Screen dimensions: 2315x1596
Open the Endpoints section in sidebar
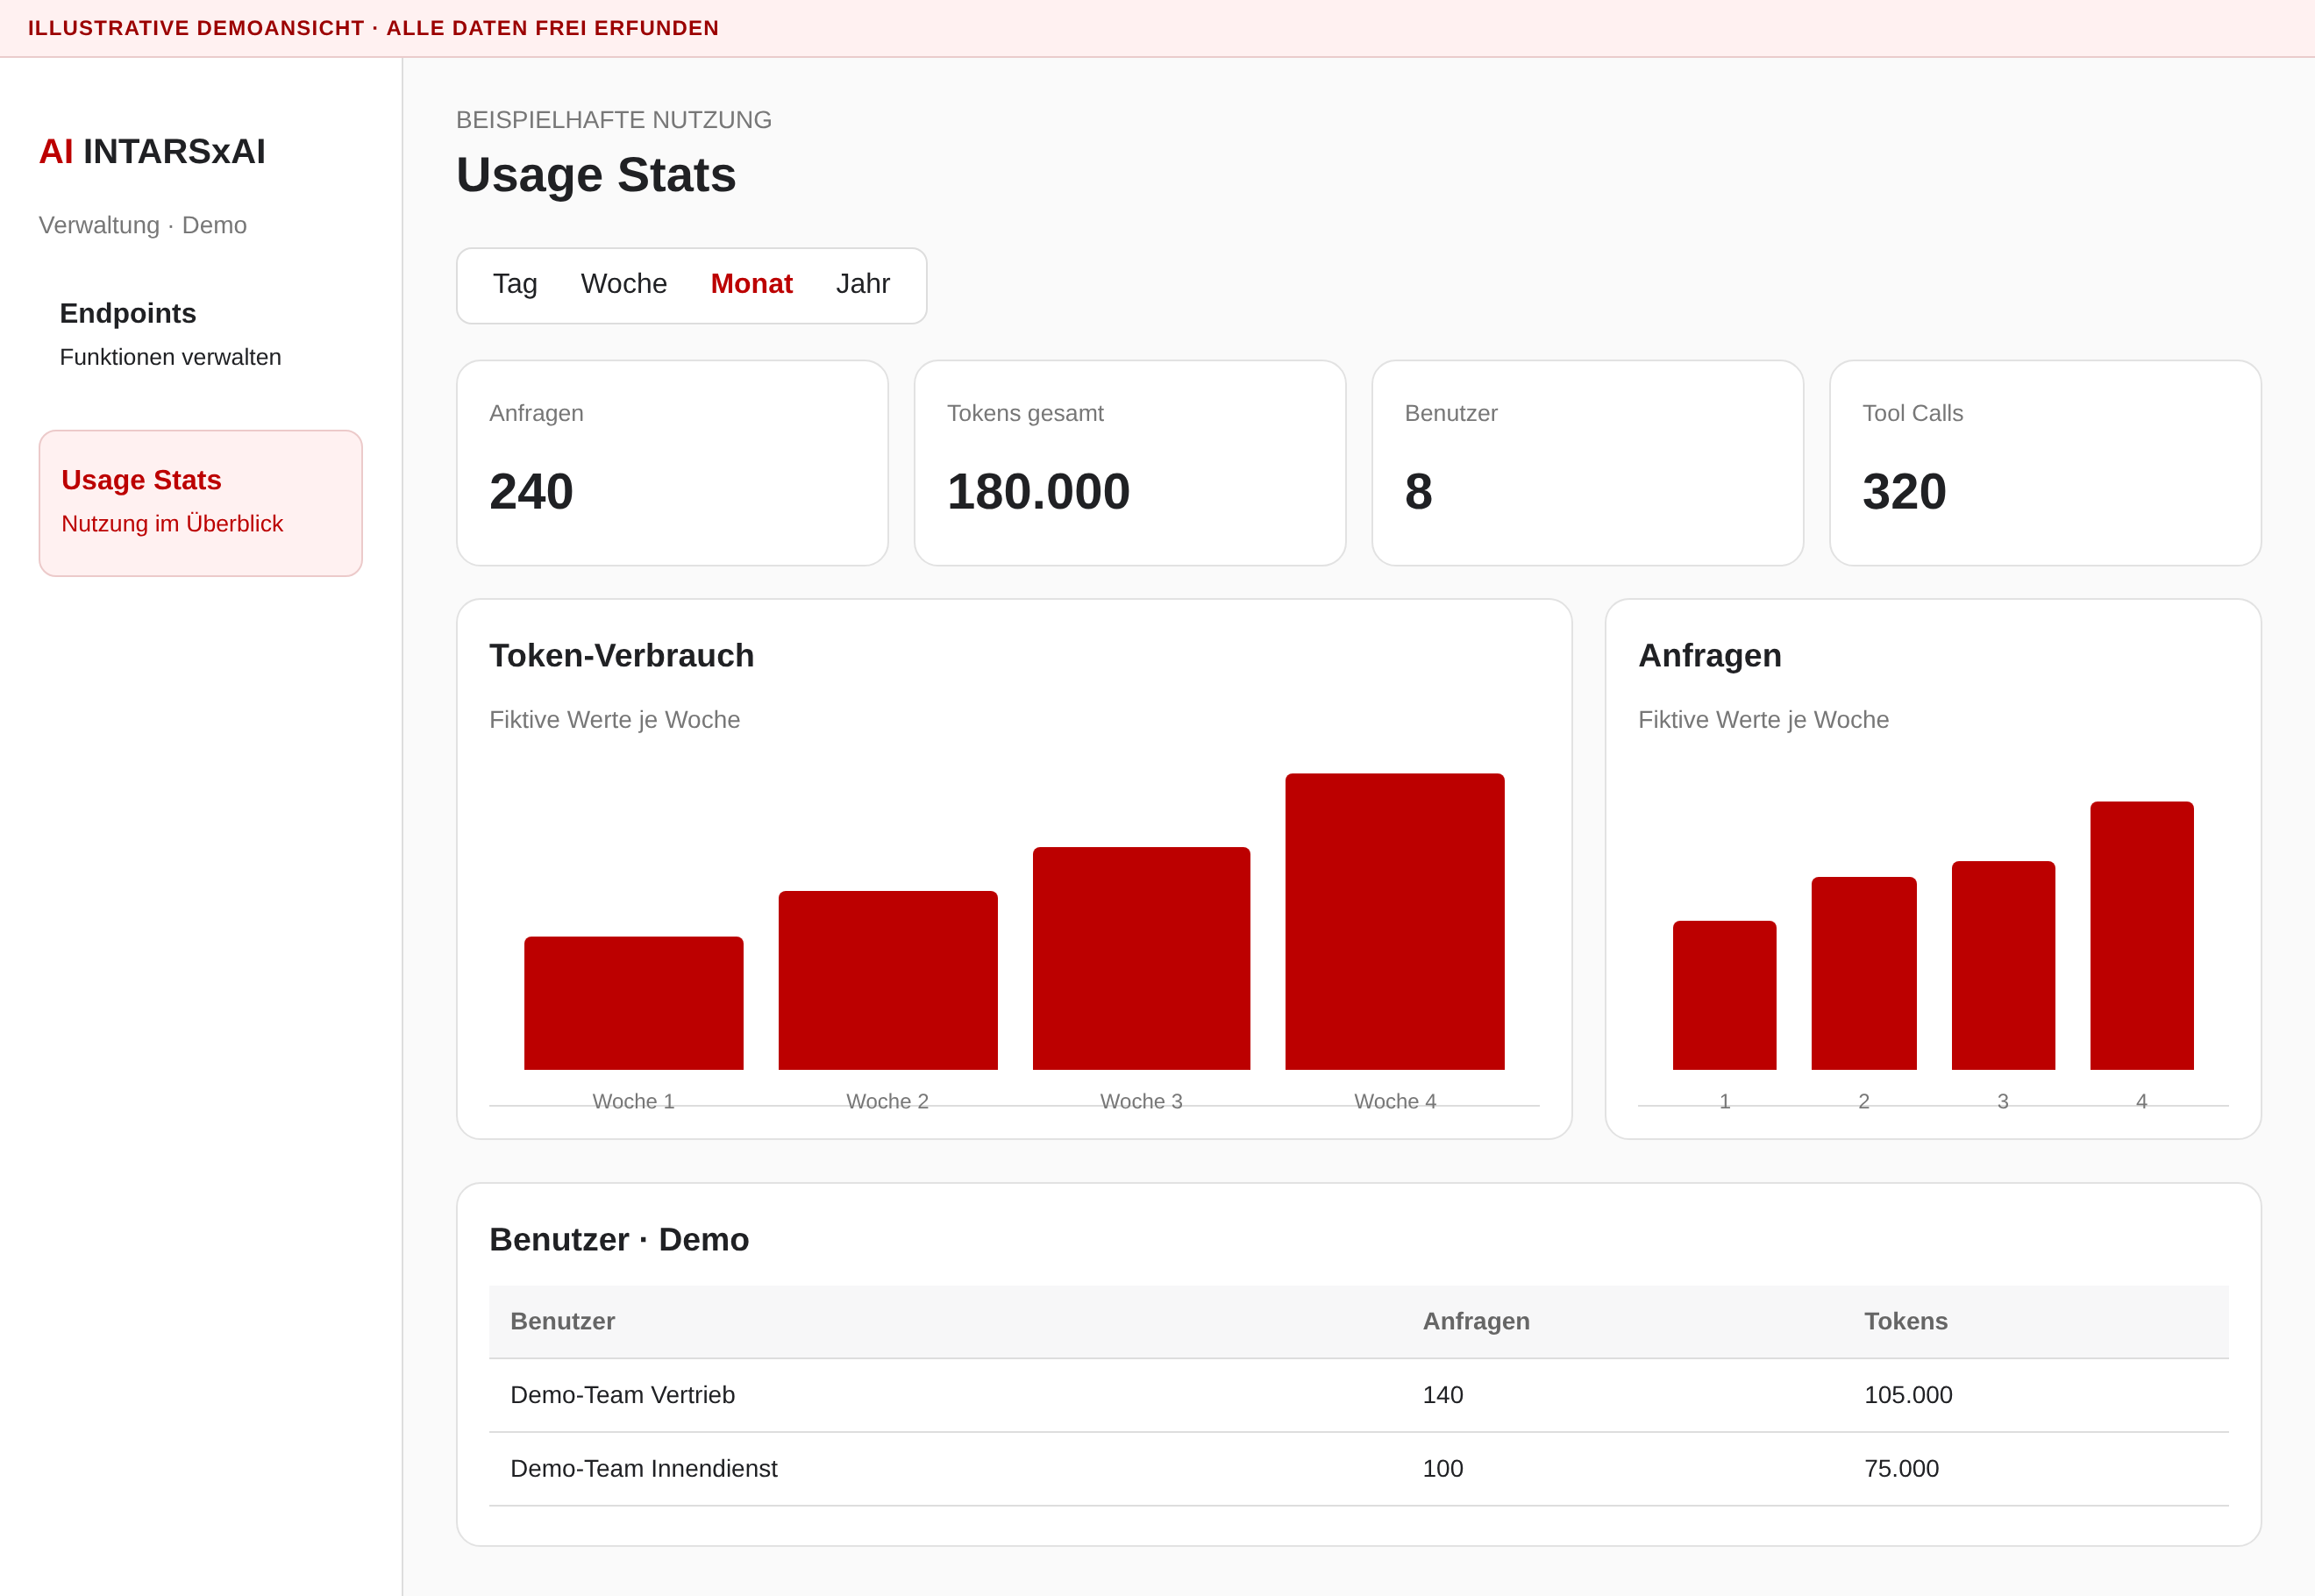[200, 334]
